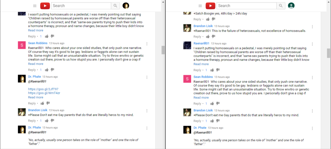Open options menu for Raenarill01's comment, right window
Screen dimensions: 331x149
click(312, 44)
